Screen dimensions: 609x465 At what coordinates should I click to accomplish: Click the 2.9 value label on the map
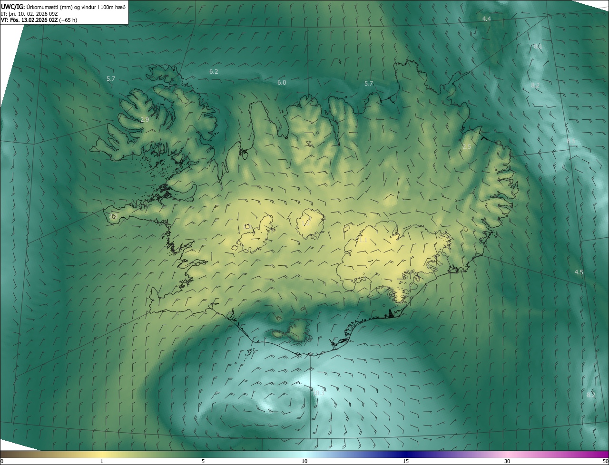(x=145, y=120)
